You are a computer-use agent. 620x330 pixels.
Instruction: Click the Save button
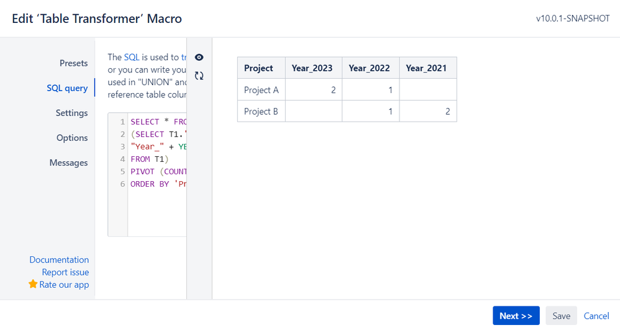[561, 316]
